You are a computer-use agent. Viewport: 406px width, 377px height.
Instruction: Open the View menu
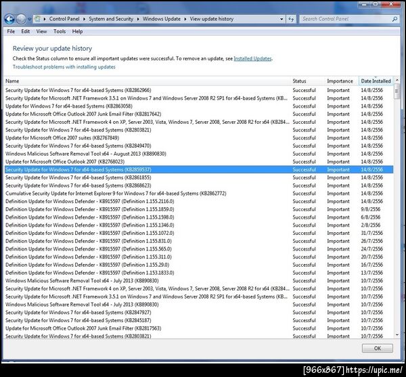tap(41, 31)
